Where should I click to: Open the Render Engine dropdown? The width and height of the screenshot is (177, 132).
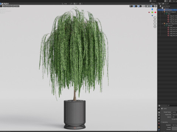click(174, 112)
